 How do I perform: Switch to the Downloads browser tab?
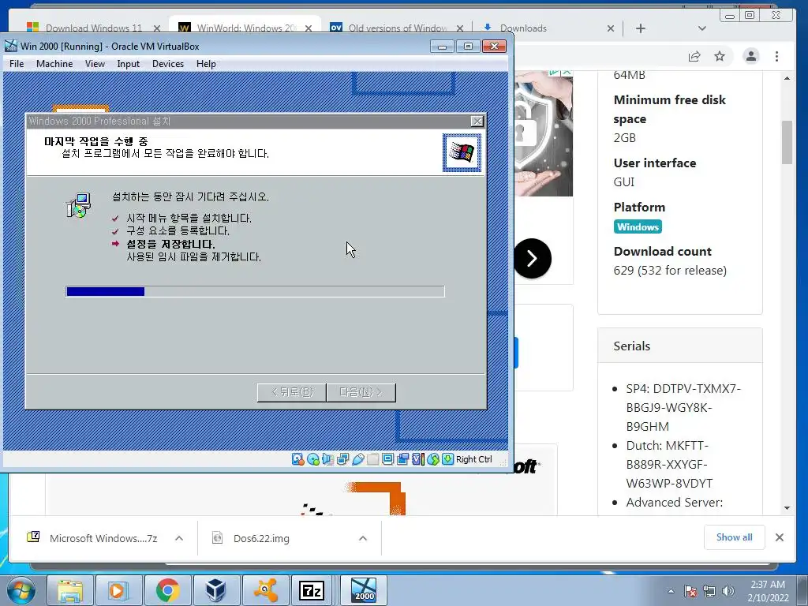coord(548,28)
